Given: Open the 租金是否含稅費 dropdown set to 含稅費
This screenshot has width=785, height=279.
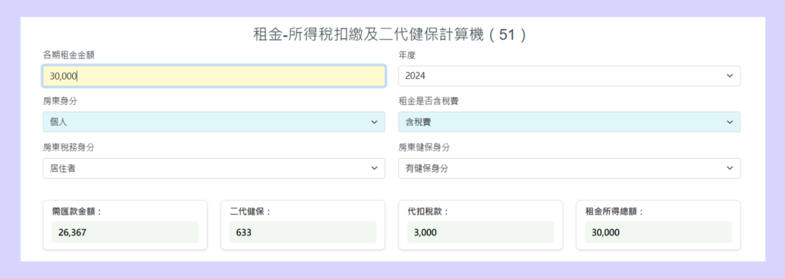Looking at the screenshot, I should click(570, 122).
